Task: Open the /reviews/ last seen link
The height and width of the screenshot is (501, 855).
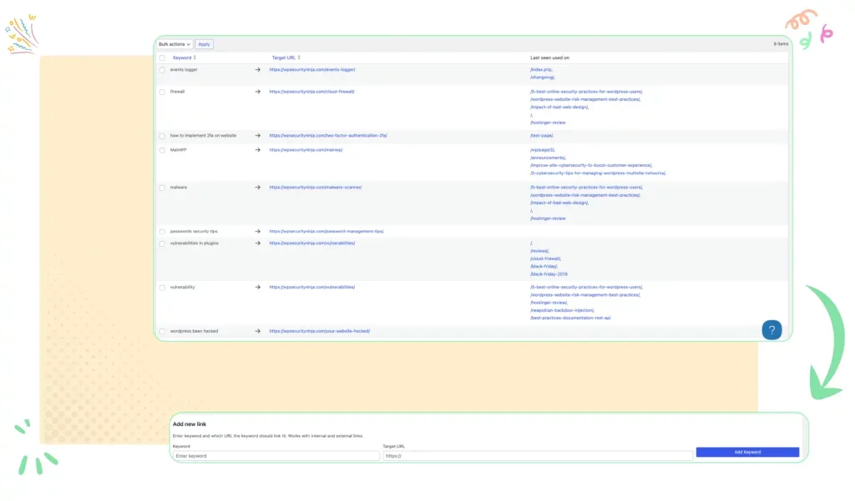Action: coord(540,251)
